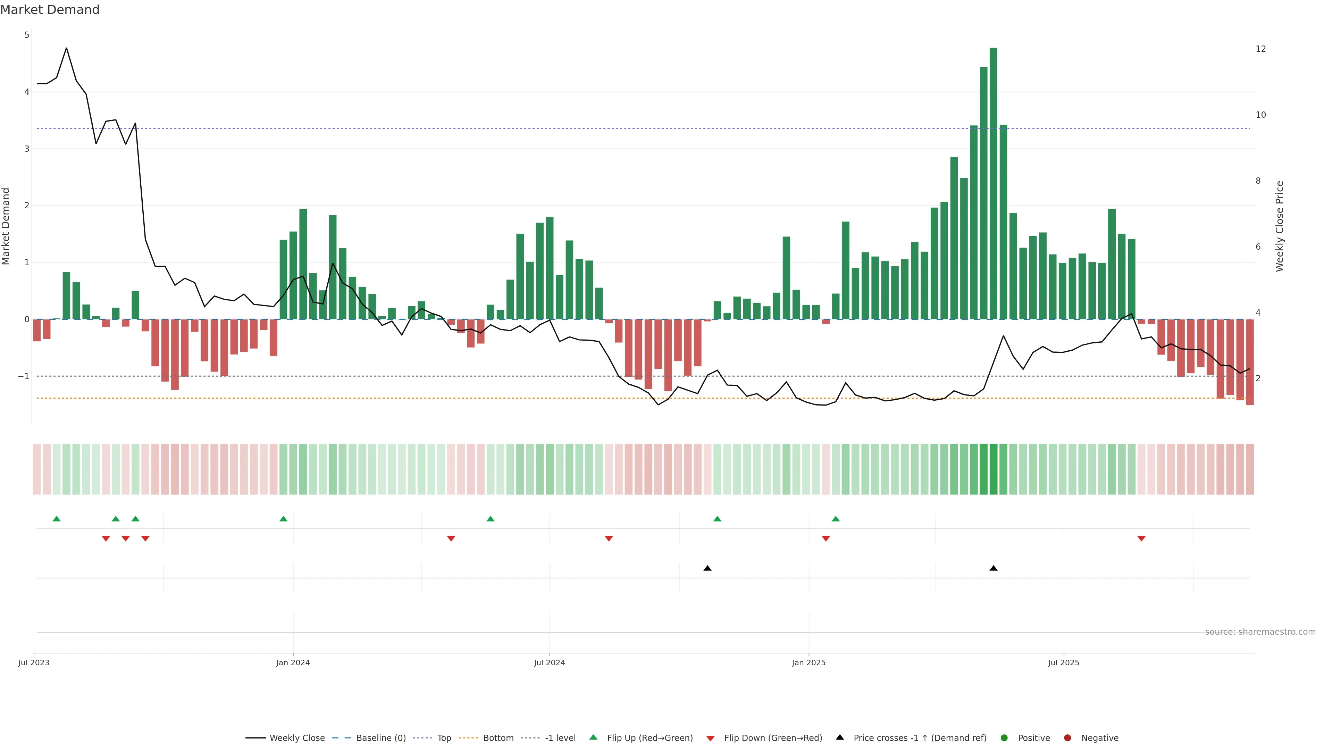
Task: Click the darkest green heatmap cell
Action: [x=993, y=468]
